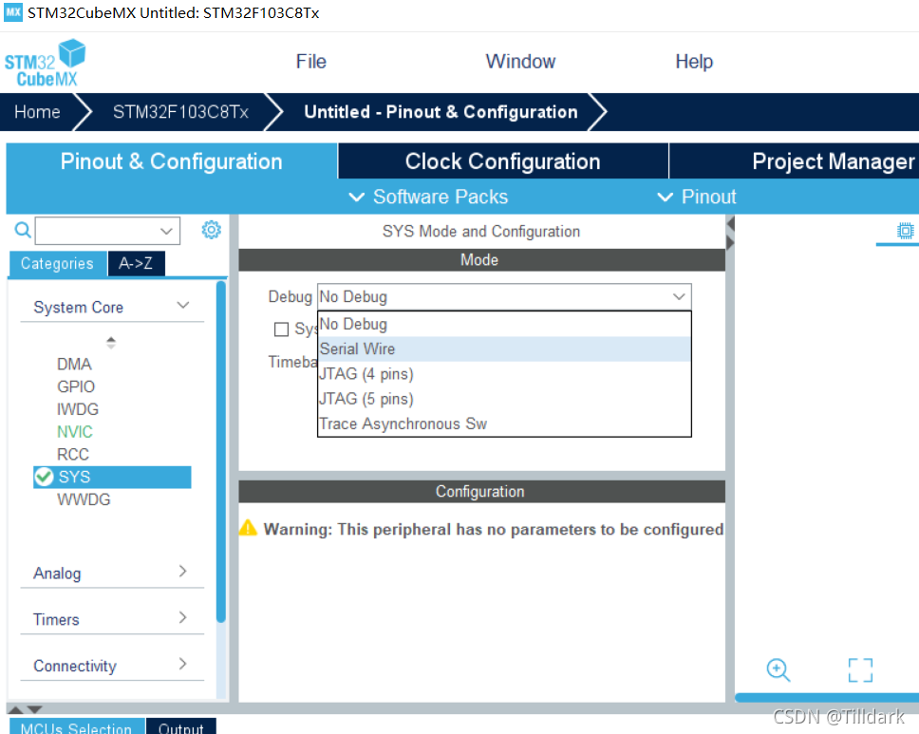The height and width of the screenshot is (734, 919).
Task: Click the sort arrows above DMA
Action: [x=111, y=343]
